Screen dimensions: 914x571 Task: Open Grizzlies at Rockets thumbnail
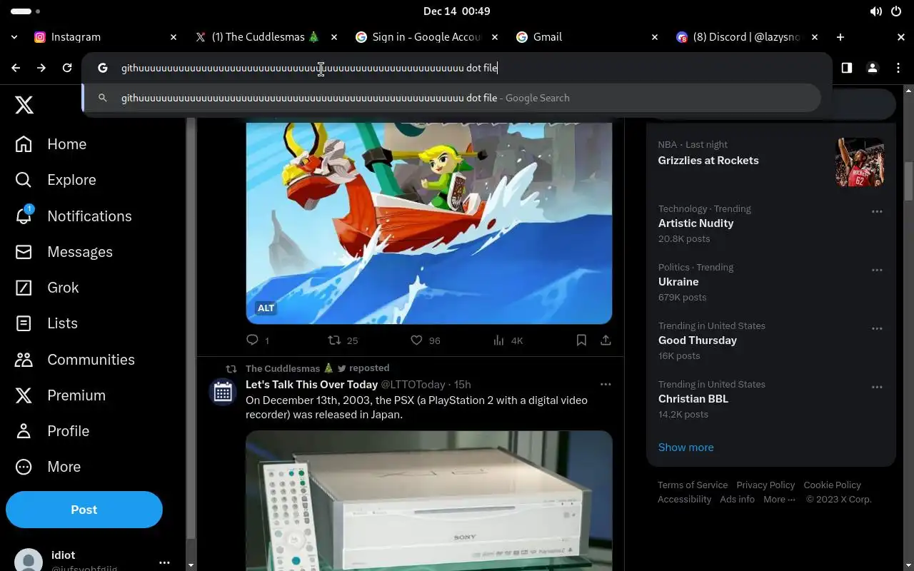860,162
